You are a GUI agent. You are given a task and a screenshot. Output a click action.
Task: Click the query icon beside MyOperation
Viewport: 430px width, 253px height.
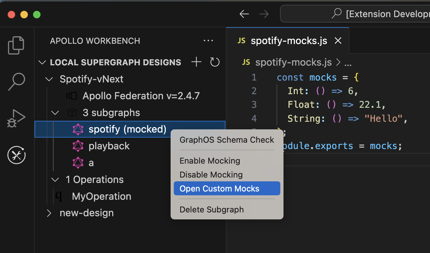click(x=59, y=196)
